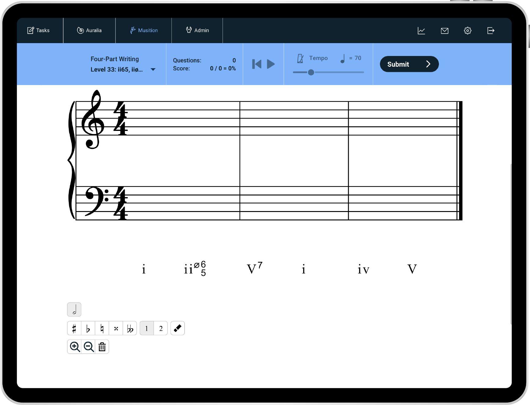Expand the Level 33 dropdown arrow

coord(153,69)
